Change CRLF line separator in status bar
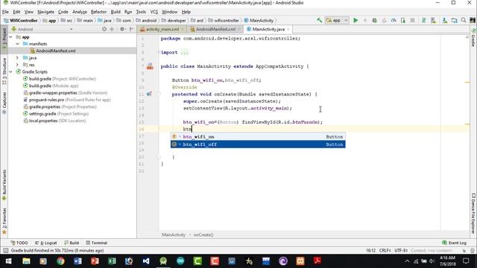Screen dimensions: 477x268 385,250
